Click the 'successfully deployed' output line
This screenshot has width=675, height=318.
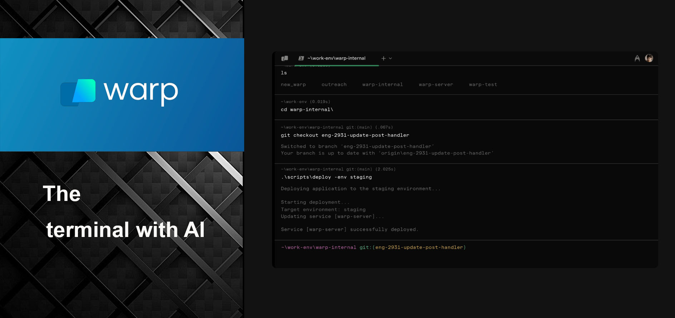(349, 229)
